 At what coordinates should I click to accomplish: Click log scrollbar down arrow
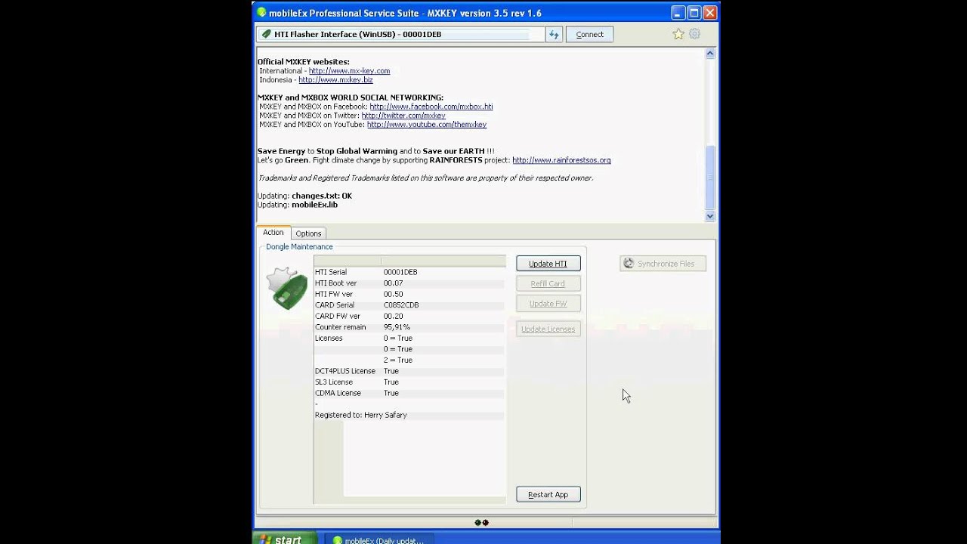tap(710, 216)
